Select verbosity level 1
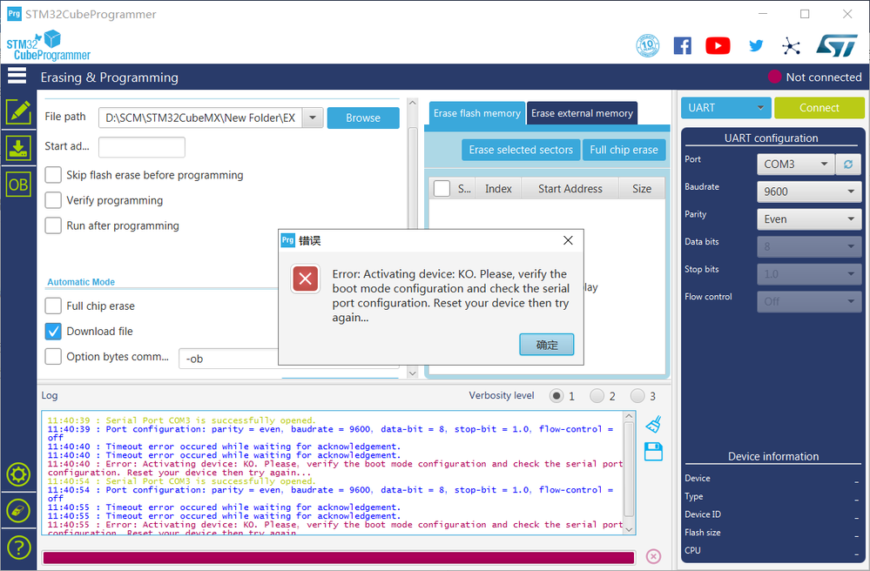The width and height of the screenshot is (870, 571). pos(556,396)
